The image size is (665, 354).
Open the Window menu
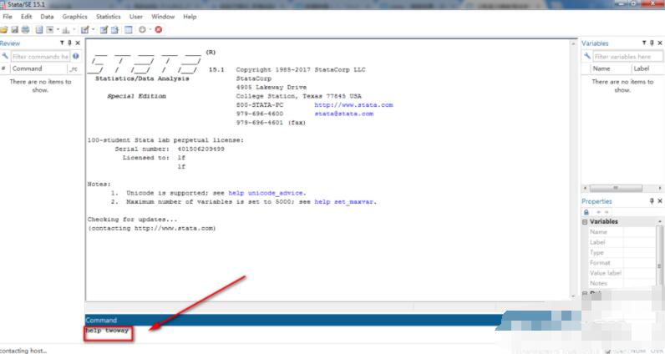click(163, 17)
